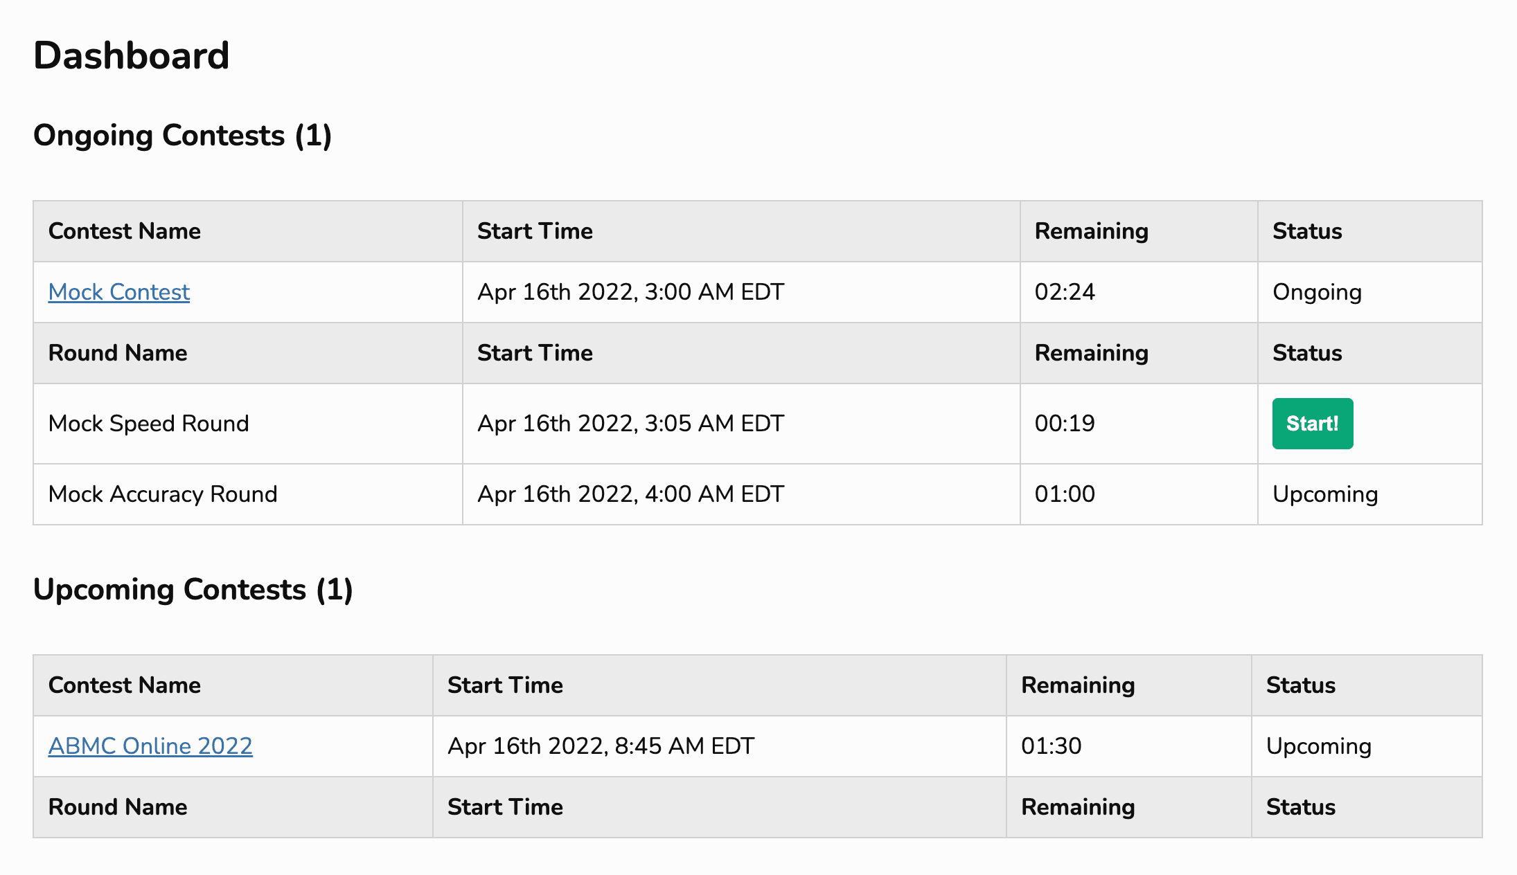Click the Status column header in ongoing table
1517x875 pixels.
click(1306, 231)
